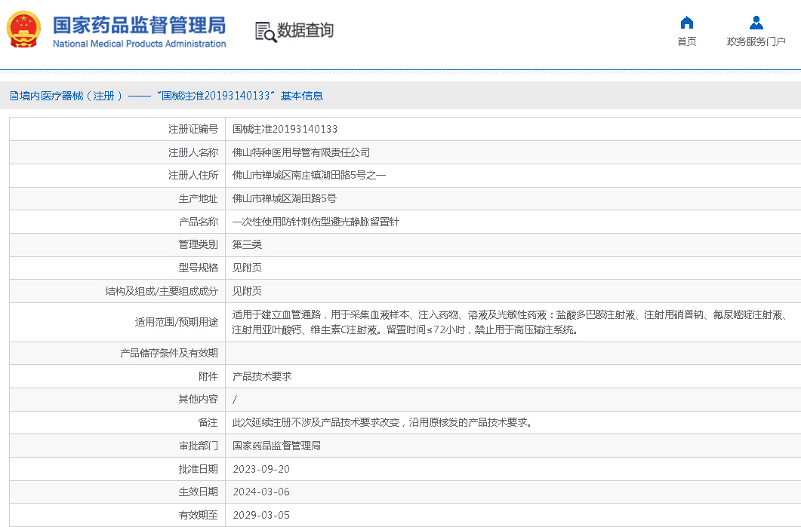This screenshot has height=527, width=801.
Task: Select the date 2023-09-20
Action: (261, 470)
